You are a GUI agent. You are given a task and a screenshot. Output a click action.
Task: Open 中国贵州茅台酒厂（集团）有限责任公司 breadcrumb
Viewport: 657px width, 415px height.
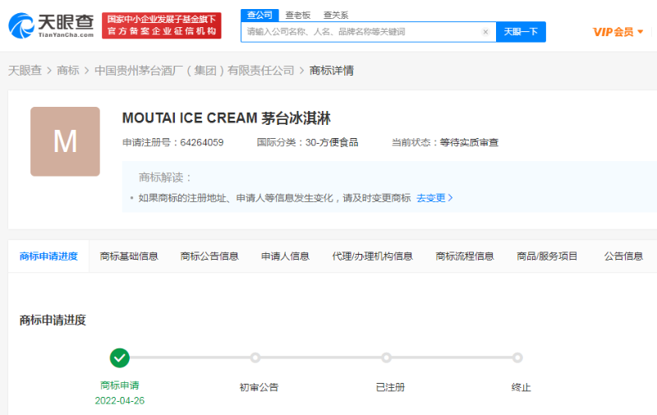(x=195, y=71)
